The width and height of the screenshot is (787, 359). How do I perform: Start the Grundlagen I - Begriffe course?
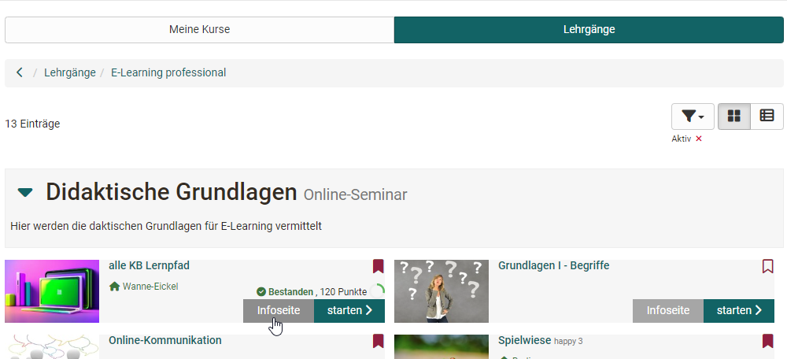(739, 311)
